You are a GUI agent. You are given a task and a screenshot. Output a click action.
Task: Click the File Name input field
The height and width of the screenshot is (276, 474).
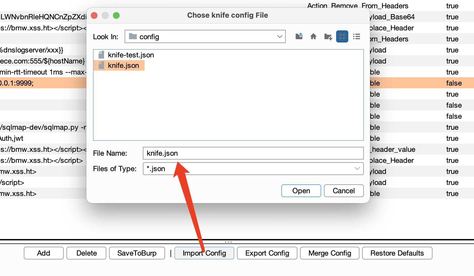click(x=253, y=153)
